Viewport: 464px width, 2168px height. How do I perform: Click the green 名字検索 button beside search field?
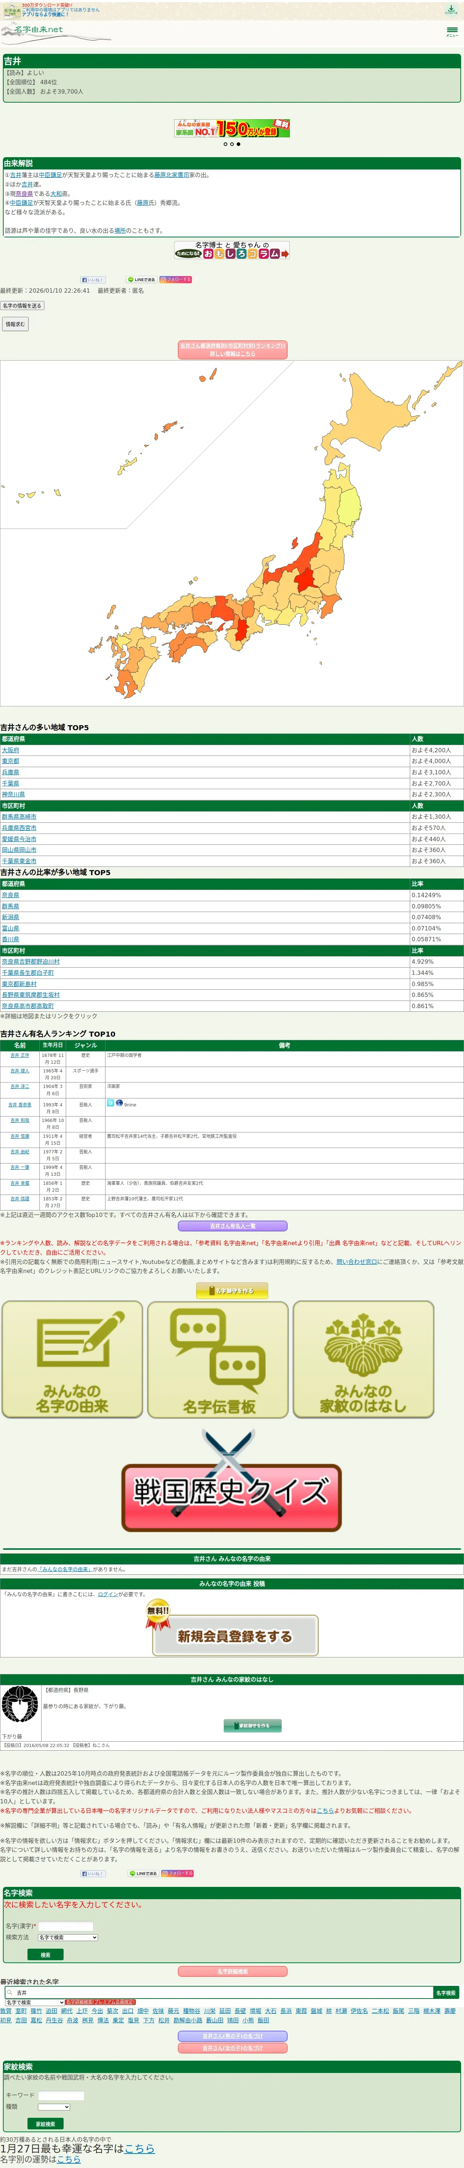446,1993
